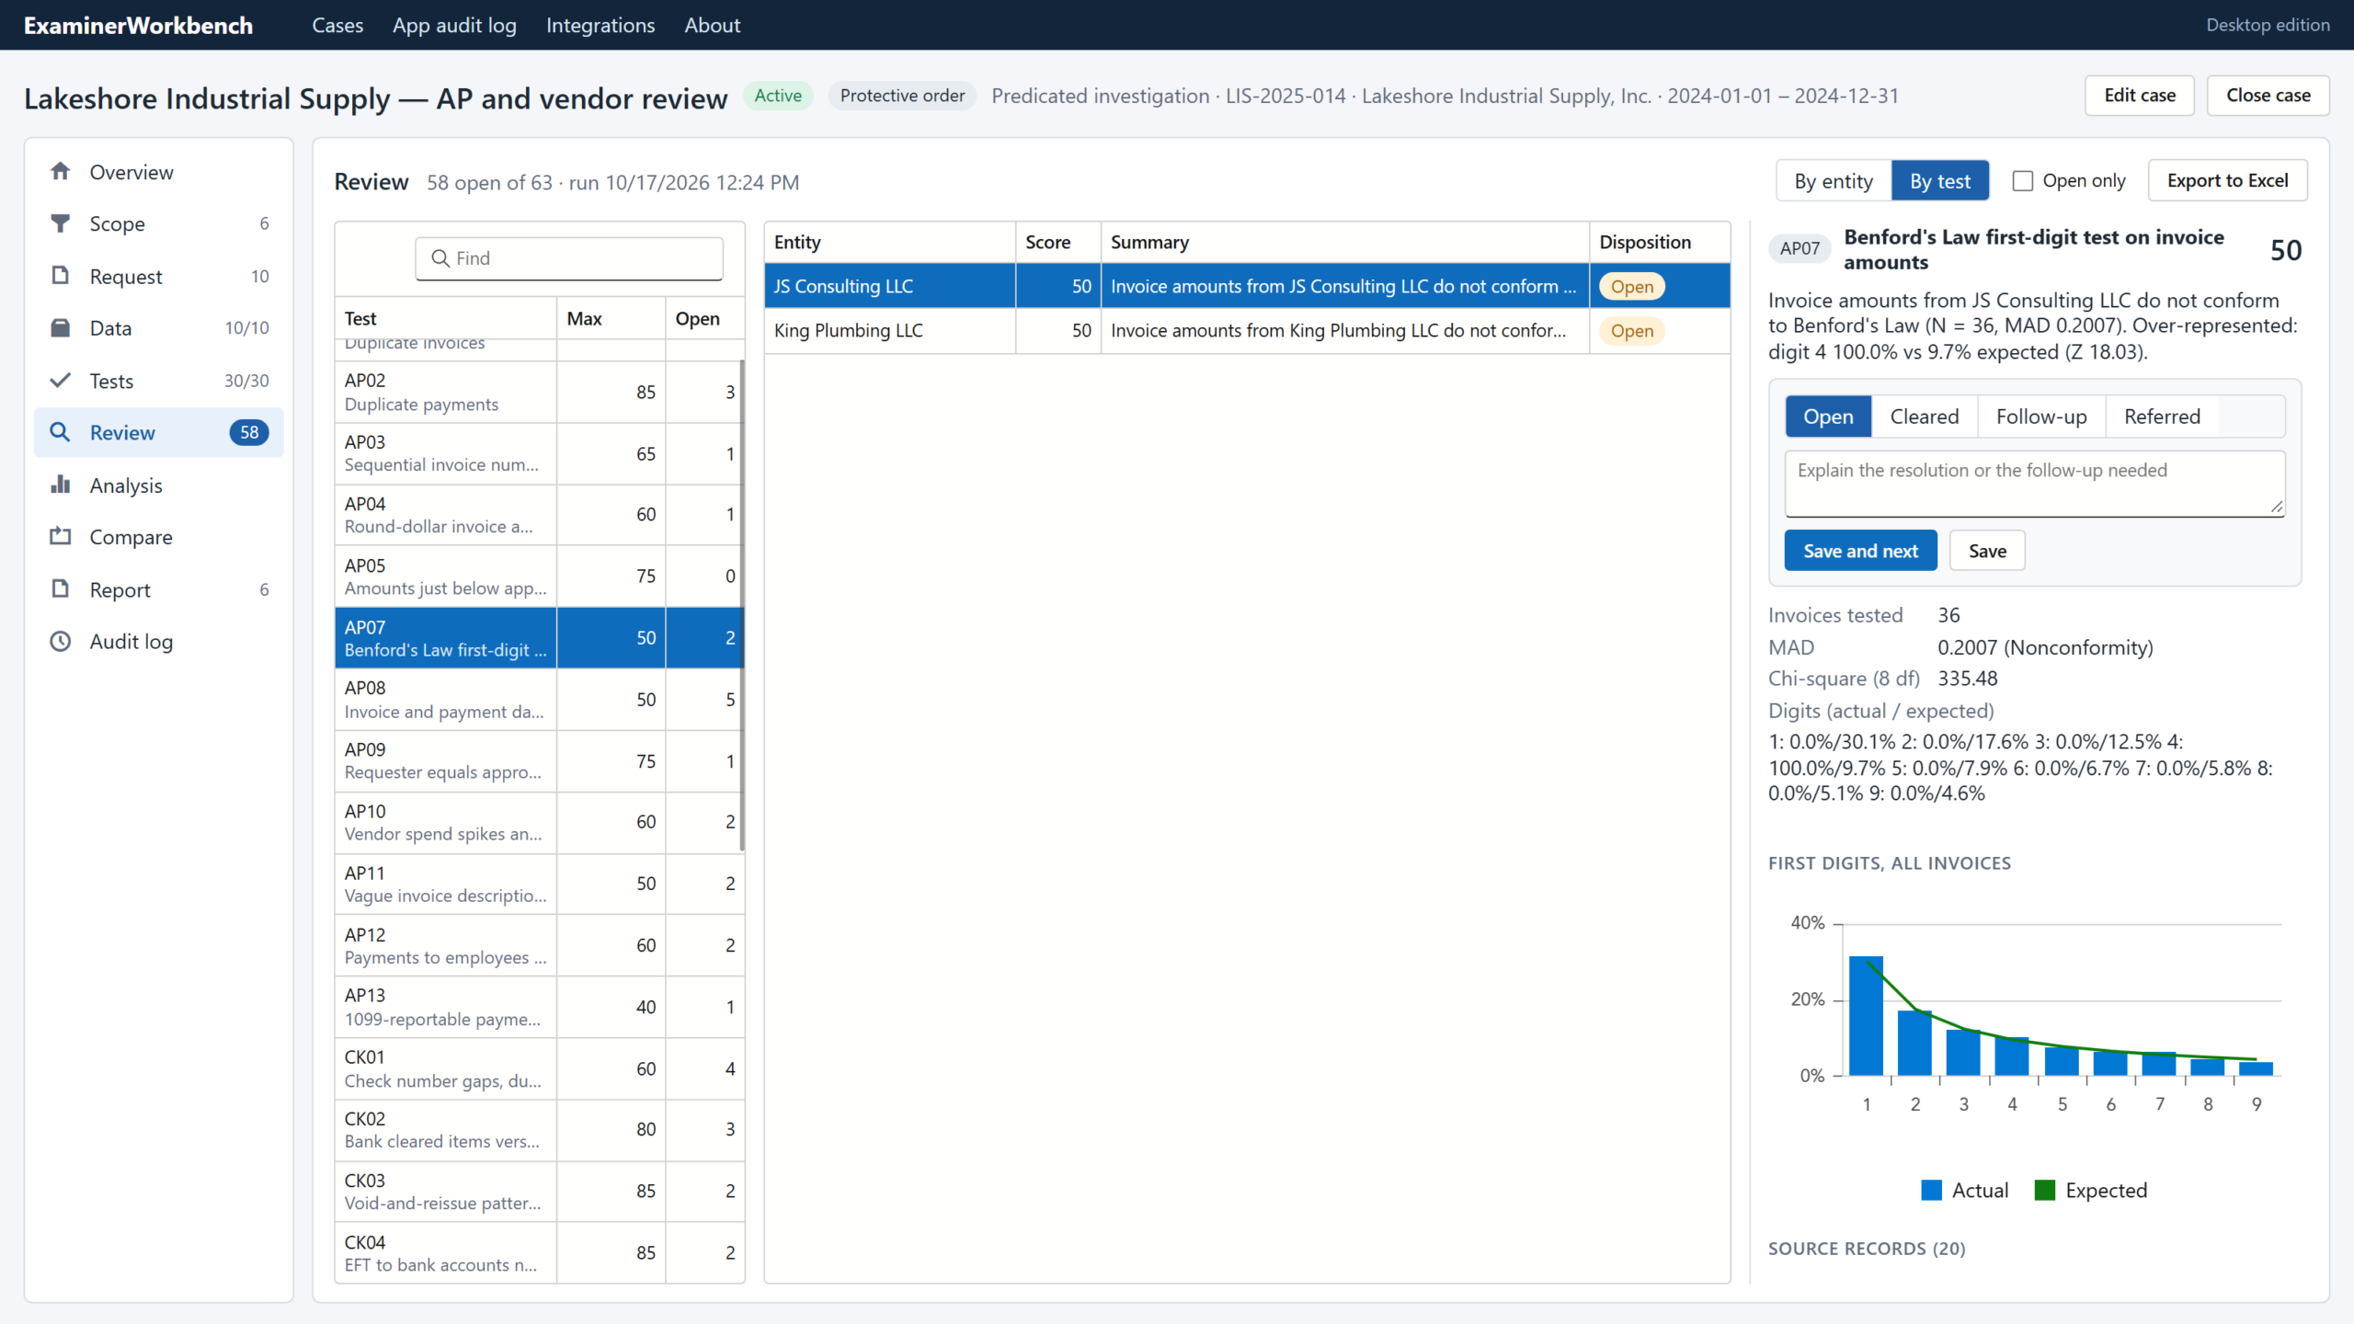Select the AP11 Vague invoice description test
Viewport: 2354px width, 1324px height.
coord(540,884)
